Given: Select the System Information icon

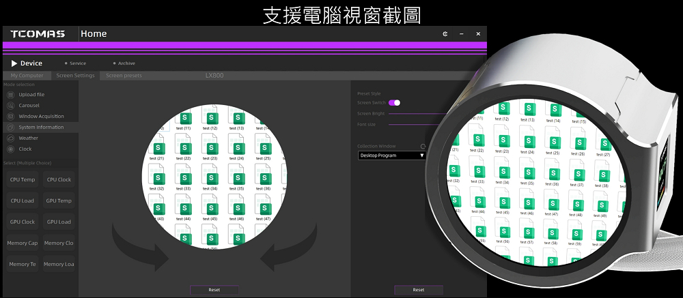Looking at the screenshot, I should coord(10,128).
